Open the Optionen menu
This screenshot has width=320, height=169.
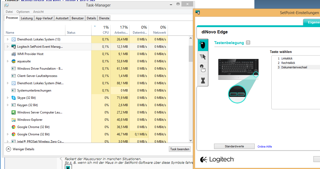coord(23,12)
